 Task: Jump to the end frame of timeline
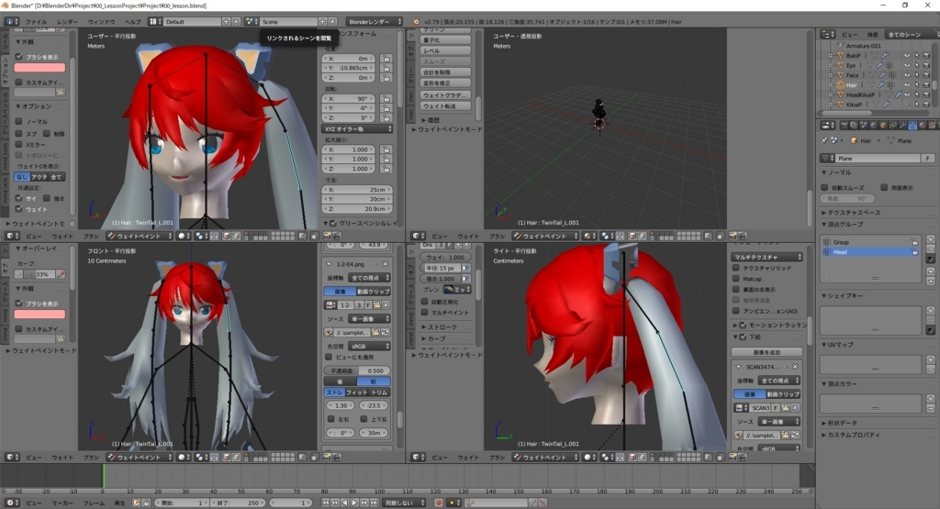tap(374, 503)
